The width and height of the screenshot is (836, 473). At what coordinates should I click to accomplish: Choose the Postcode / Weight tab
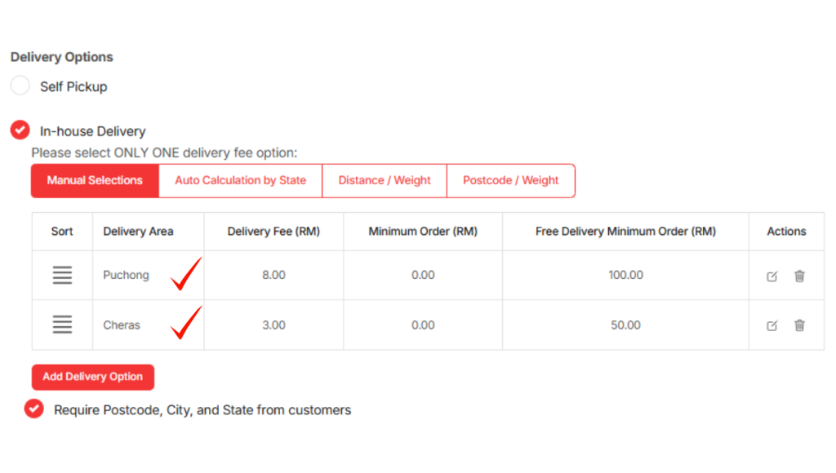point(510,180)
